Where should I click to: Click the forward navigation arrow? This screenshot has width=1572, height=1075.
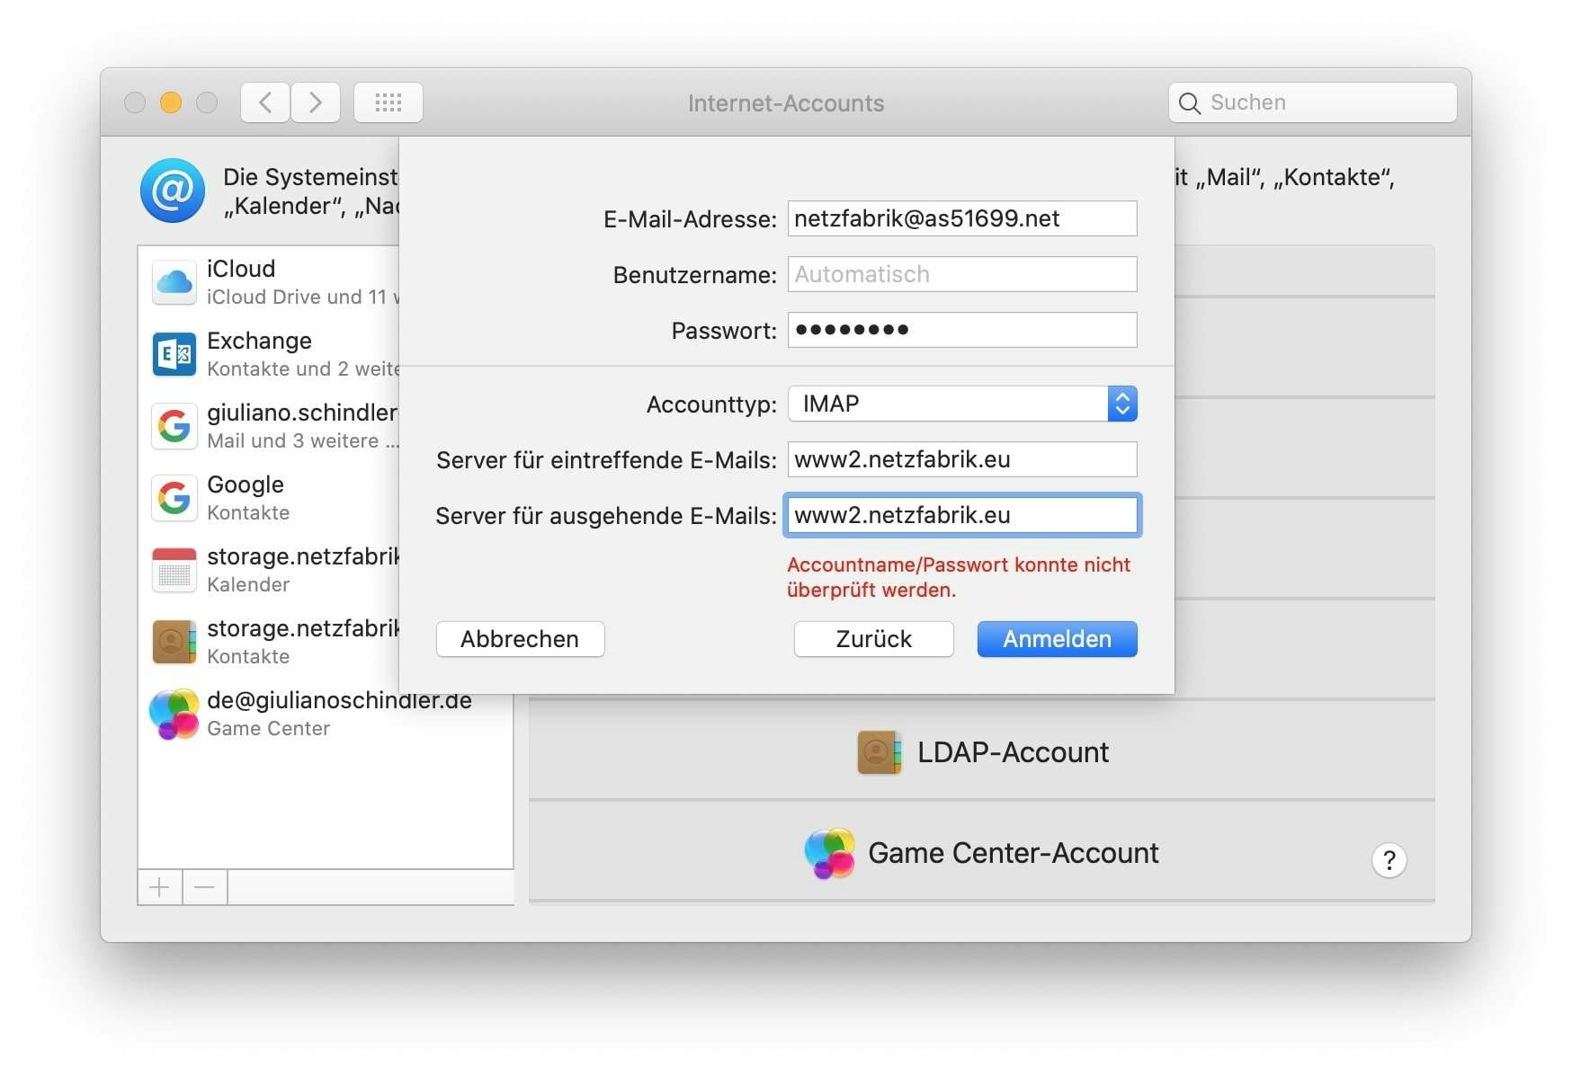coord(316,102)
